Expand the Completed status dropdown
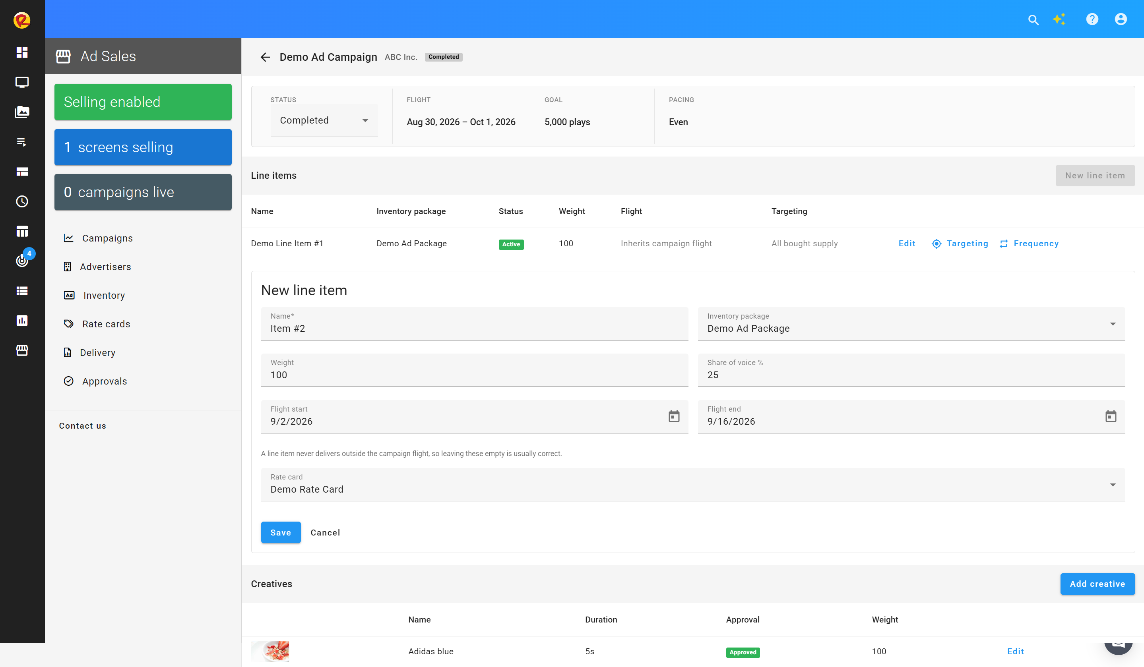Image resolution: width=1144 pixels, height=667 pixels. point(324,120)
